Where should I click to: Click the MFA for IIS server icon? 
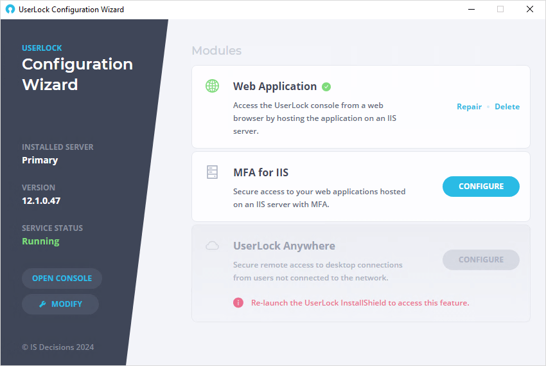212,172
